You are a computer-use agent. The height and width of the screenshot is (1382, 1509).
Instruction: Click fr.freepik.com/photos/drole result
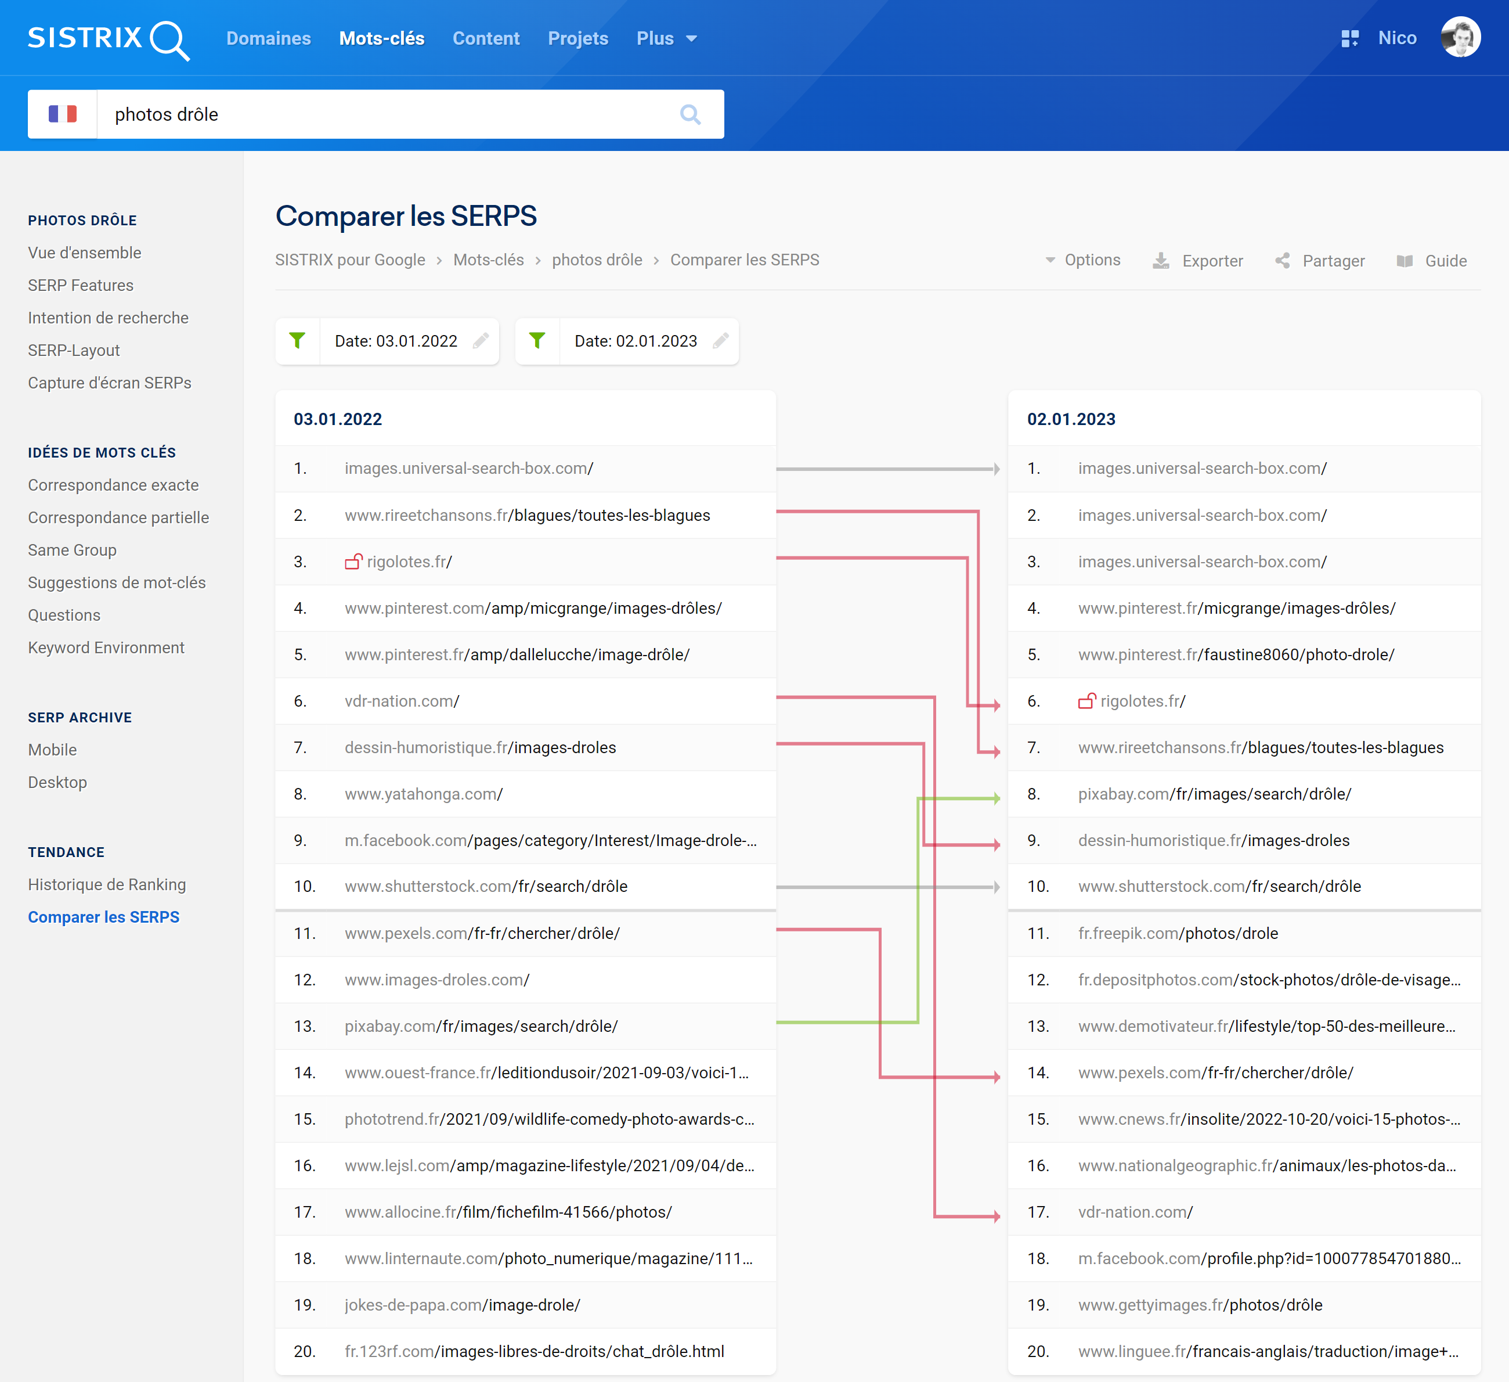tap(1178, 933)
